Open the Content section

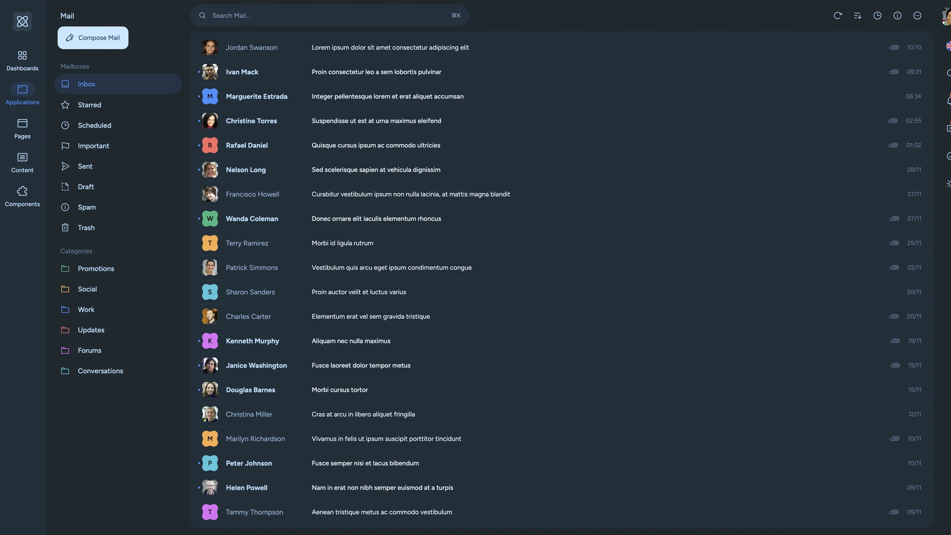(22, 162)
